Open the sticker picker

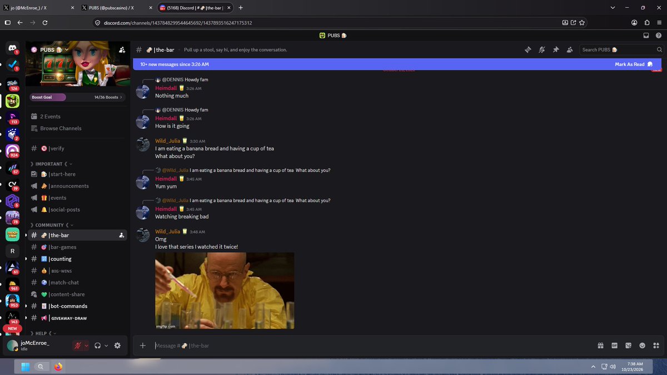point(629,346)
